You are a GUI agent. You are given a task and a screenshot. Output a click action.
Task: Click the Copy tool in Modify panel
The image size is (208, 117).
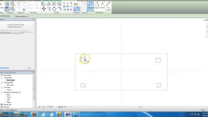click(49, 9)
